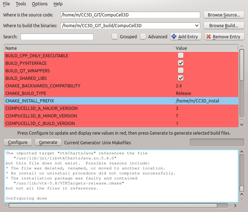Image resolution: width=248 pixels, height=212 pixels.
Task: Click scroll-down arrow of the cache list
Action: coord(242,124)
